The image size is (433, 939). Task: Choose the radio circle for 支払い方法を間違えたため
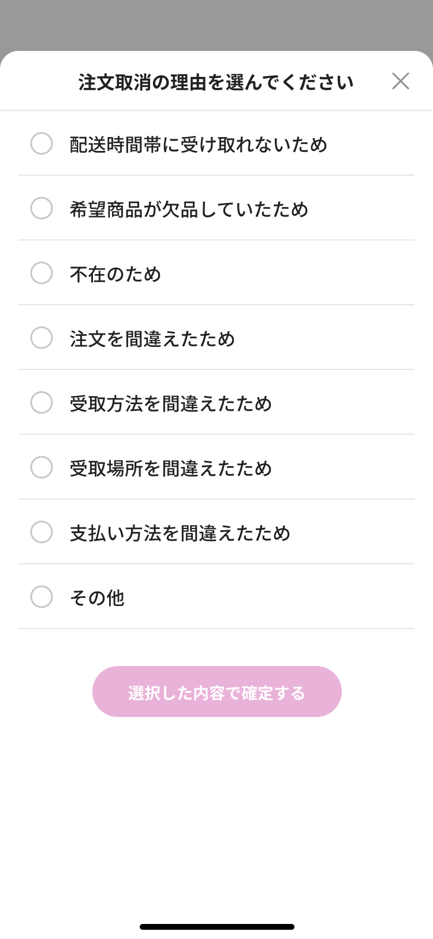42,532
